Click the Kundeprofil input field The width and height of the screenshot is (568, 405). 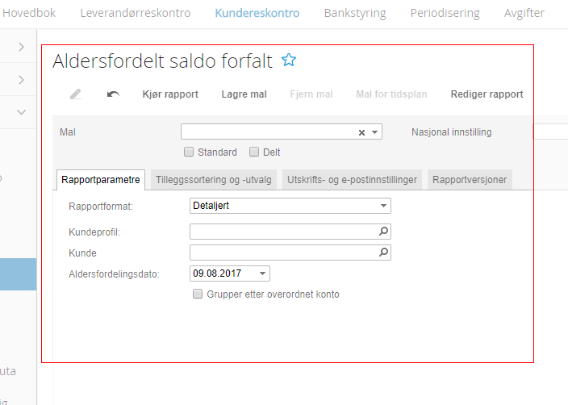pyautogui.click(x=283, y=232)
